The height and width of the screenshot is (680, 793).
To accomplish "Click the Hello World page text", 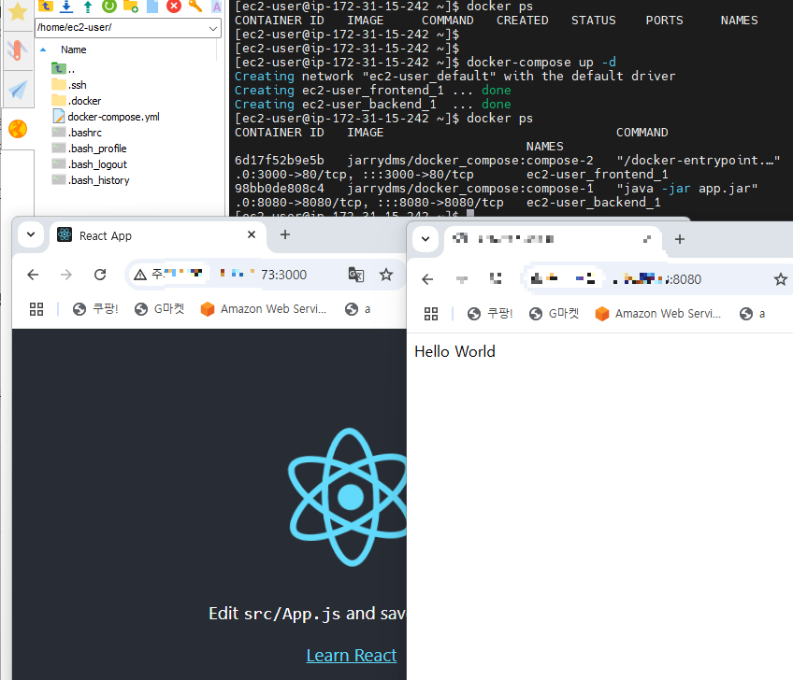I will coord(454,351).
